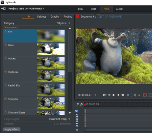The width and height of the screenshot is (152, 133).
Task: Click the mark in blue icon
Action: [128, 95]
